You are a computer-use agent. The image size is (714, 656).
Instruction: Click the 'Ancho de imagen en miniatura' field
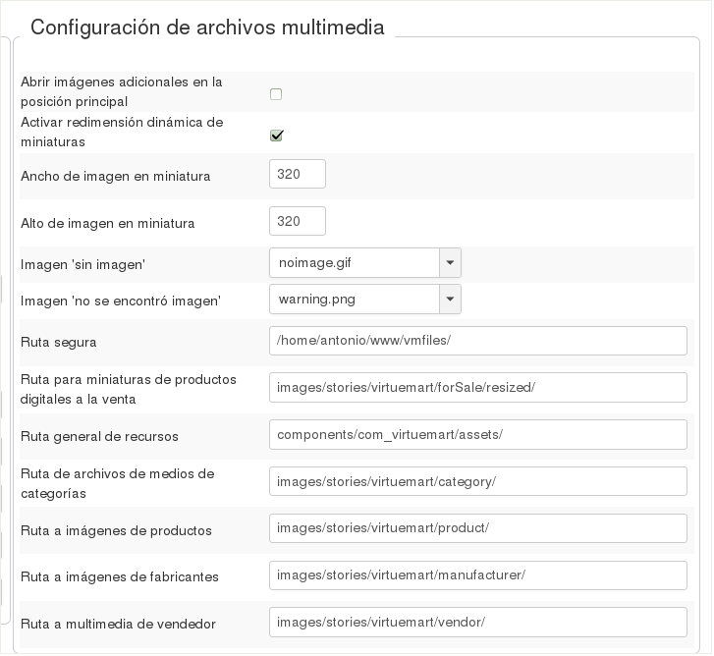click(x=298, y=174)
